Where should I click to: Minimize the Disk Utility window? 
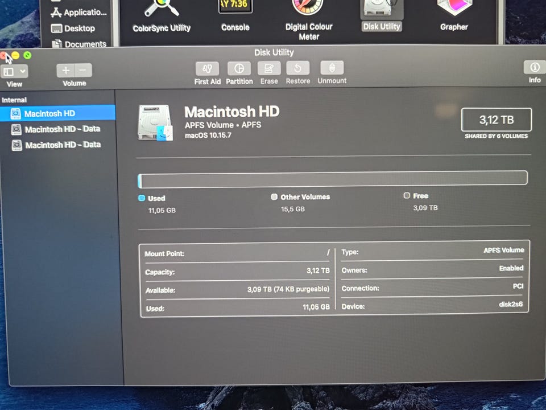(x=15, y=55)
